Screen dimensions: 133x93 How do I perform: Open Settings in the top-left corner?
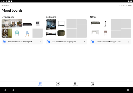(5, 5)
